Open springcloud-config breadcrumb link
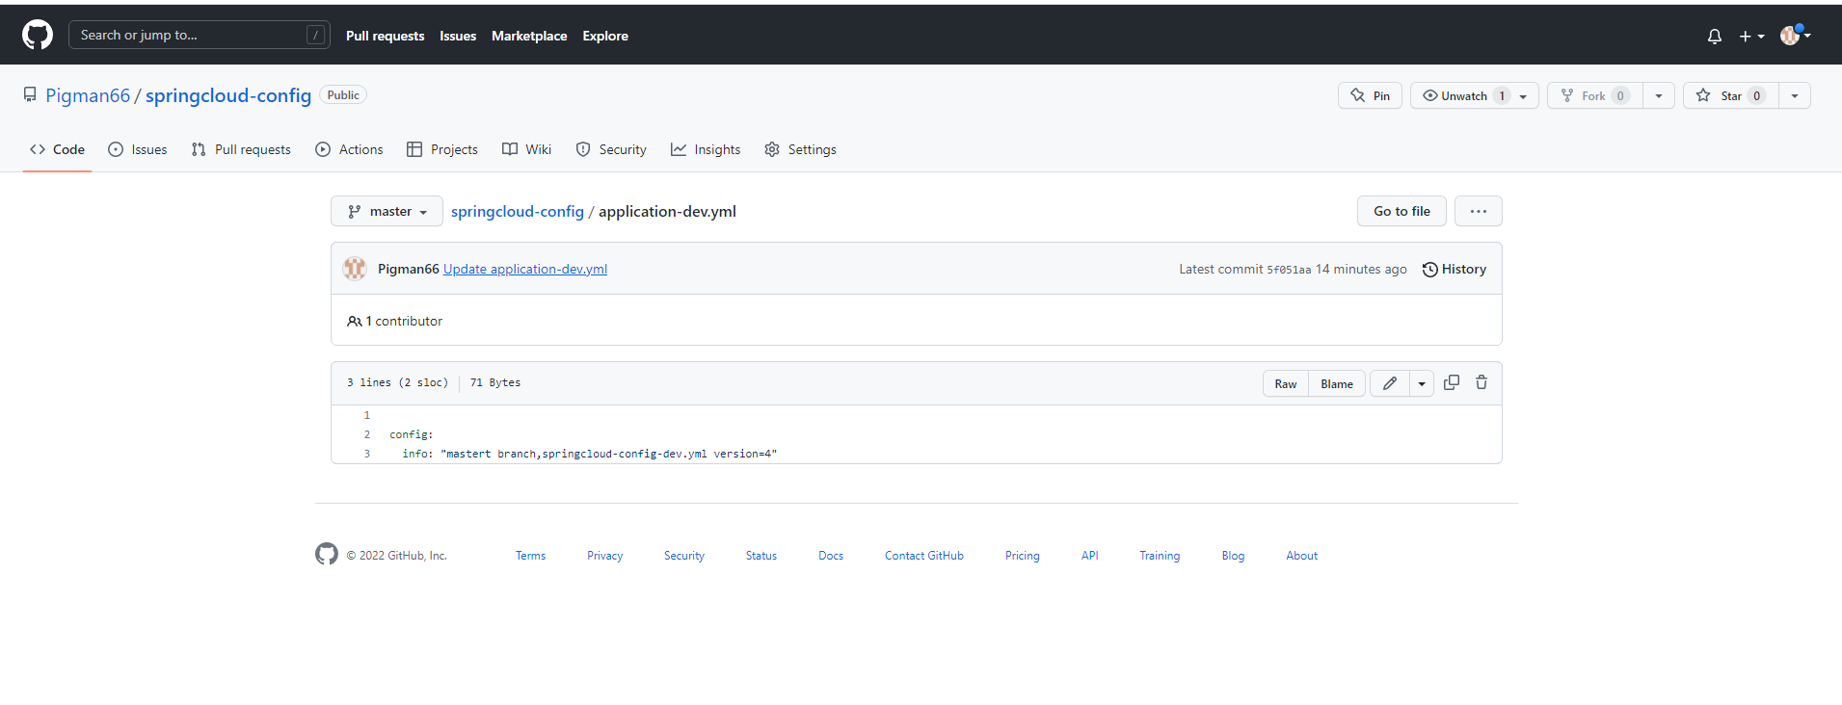The height and width of the screenshot is (705, 1842). 518,211
